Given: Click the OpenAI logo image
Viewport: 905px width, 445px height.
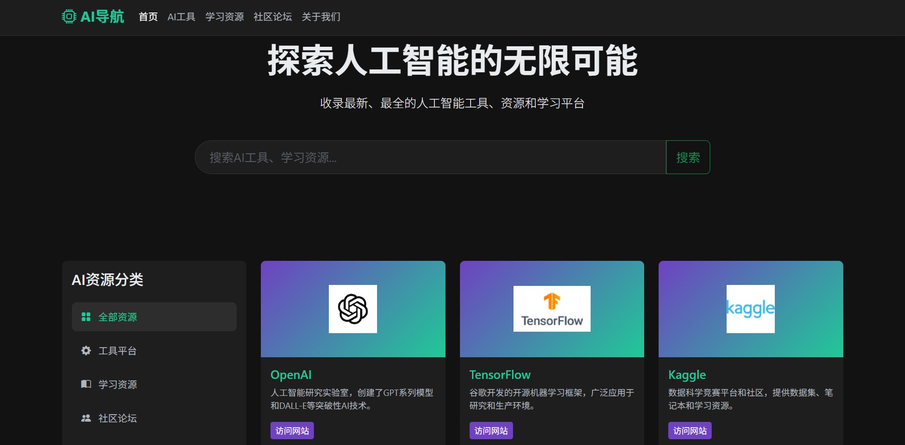Looking at the screenshot, I should click(353, 309).
